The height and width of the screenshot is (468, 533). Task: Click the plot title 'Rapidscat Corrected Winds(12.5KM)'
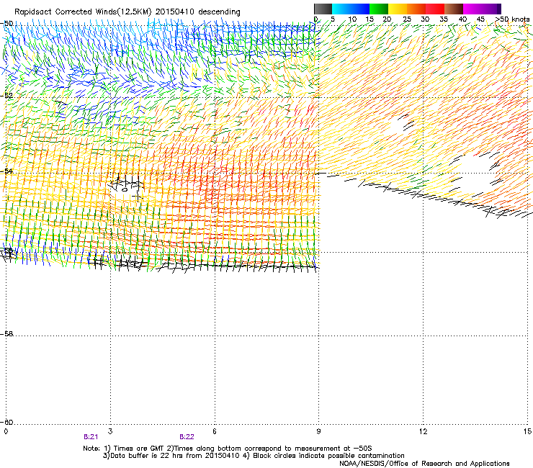(x=83, y=12)
